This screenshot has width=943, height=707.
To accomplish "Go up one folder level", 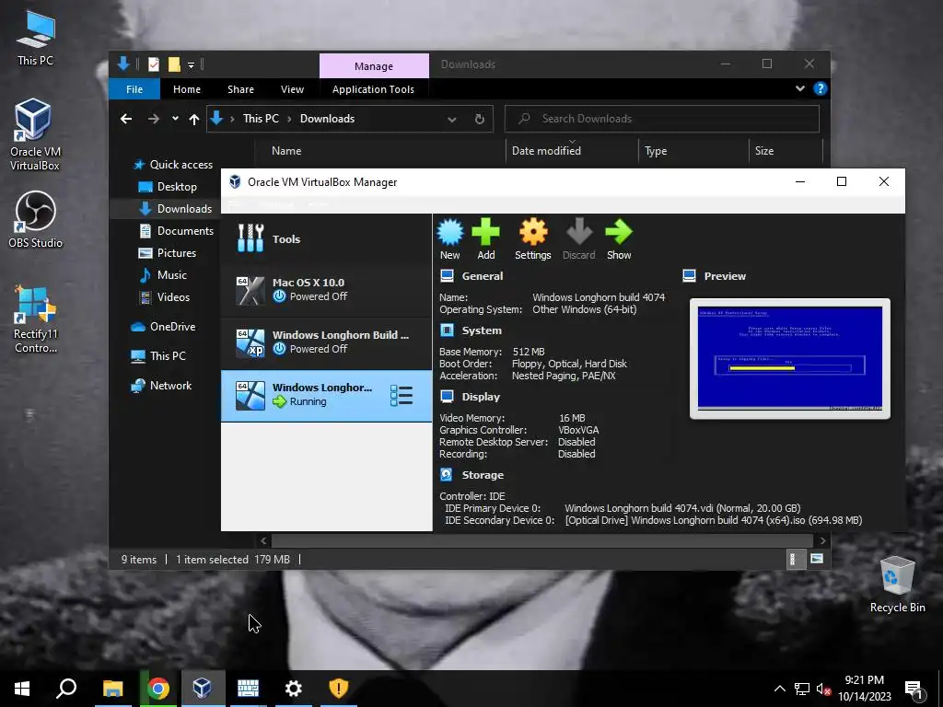I will [193, 119].
